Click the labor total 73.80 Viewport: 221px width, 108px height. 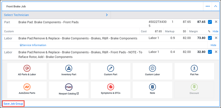point(201,38)
